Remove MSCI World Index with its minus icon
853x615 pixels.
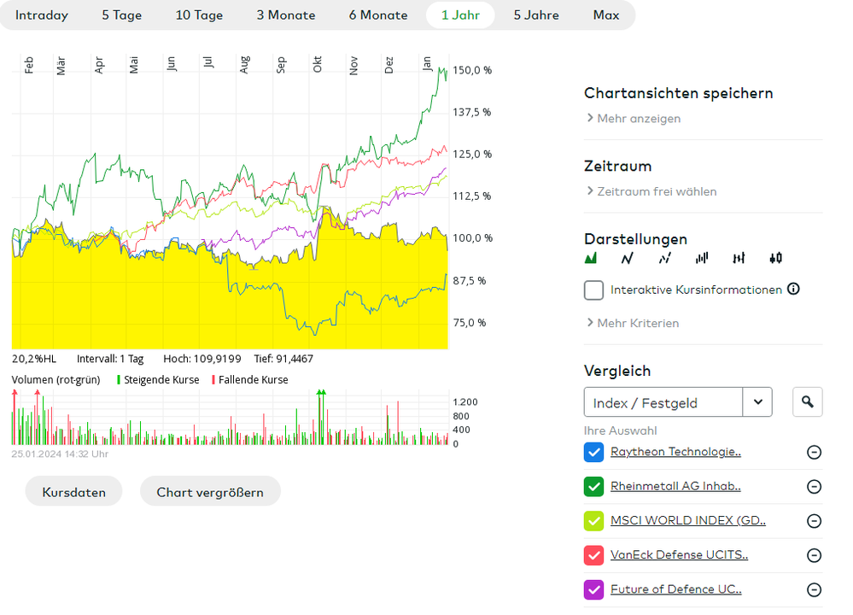coord(814,520)
